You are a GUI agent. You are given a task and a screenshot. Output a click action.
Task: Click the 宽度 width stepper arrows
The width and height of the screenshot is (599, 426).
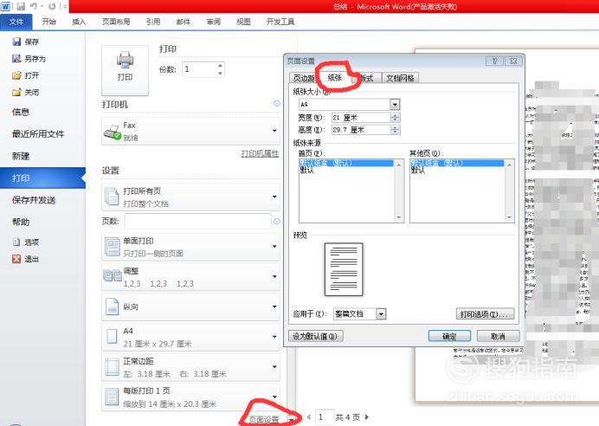[395, 118]
